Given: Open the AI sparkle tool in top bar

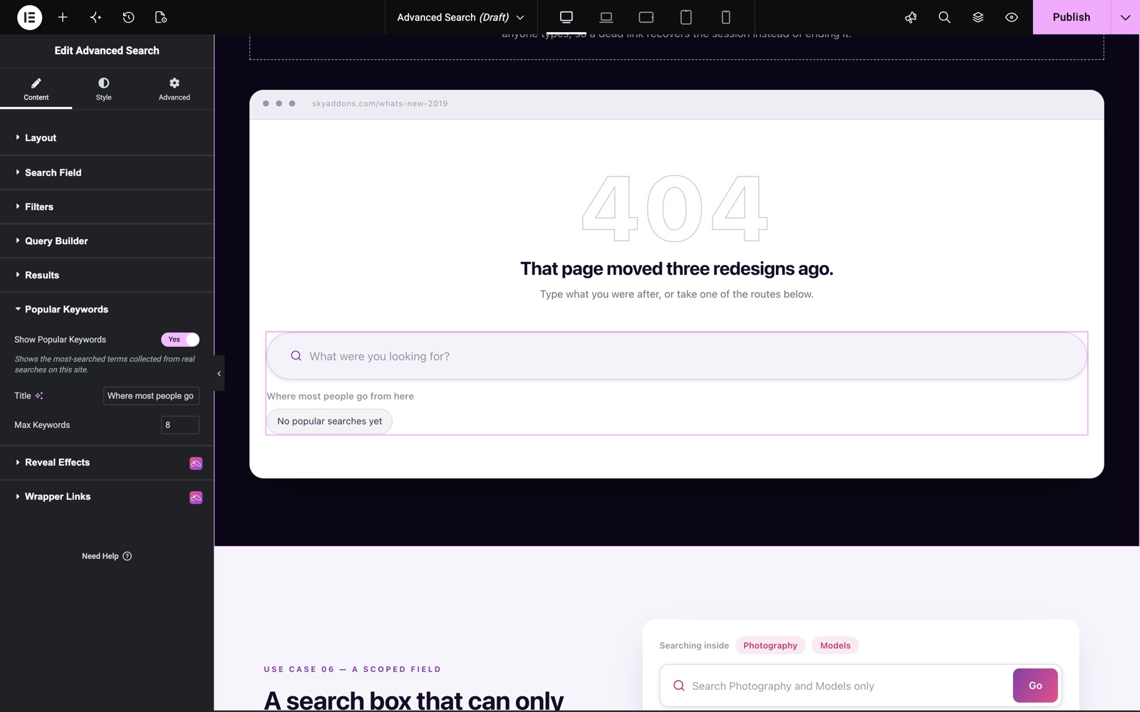Looking at the screenshot, I should click(95, 17).
